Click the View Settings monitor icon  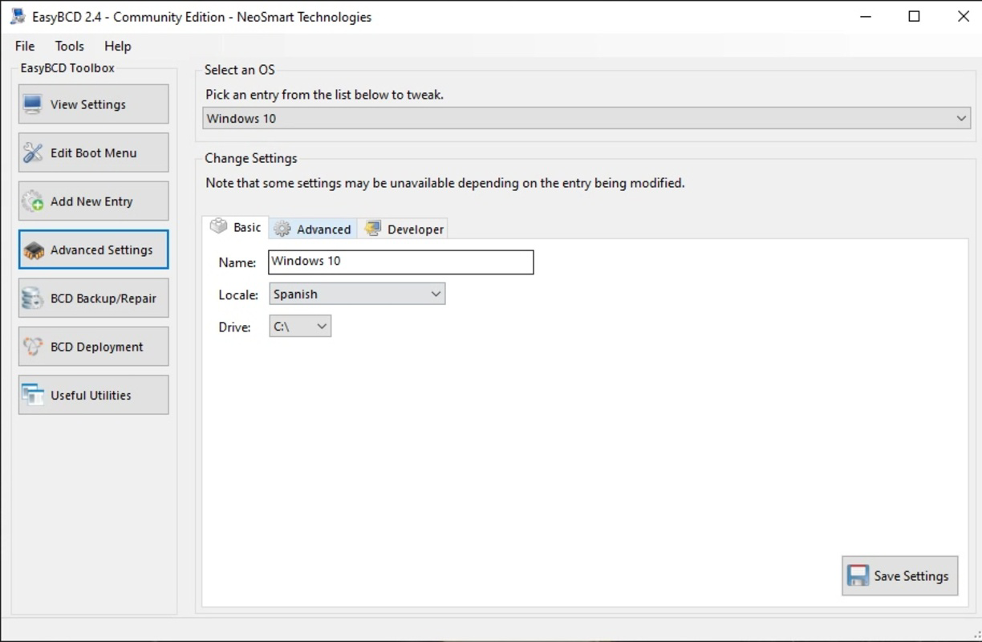coord(32,104)
